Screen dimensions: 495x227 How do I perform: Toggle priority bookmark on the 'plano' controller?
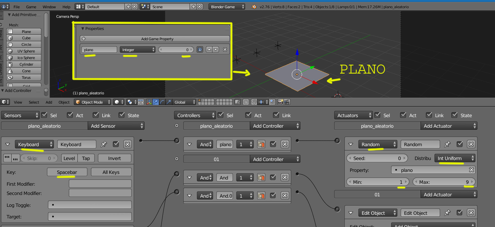(261, 144)
